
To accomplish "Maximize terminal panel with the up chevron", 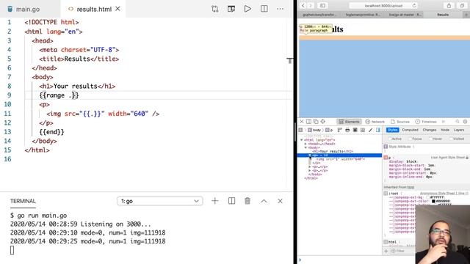I will pos(264,201).
